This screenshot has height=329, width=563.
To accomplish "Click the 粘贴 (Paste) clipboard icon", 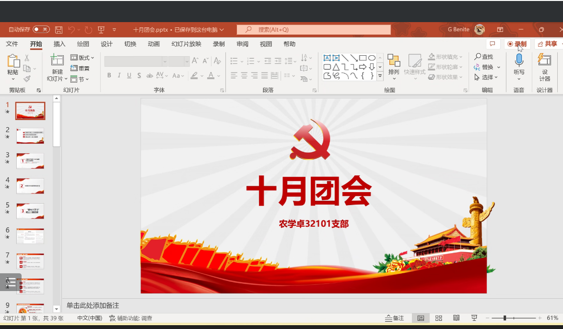I will 12,61.
